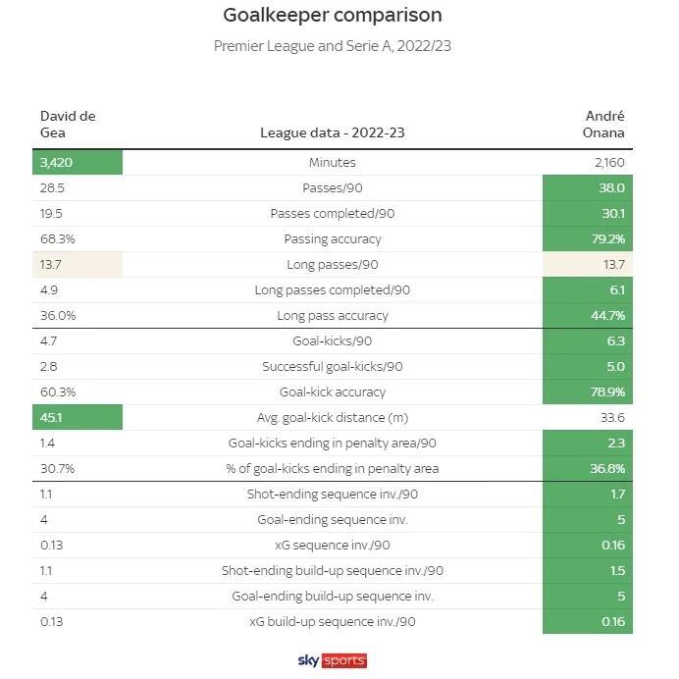The width and height of the screenshot is (679, 679).
Task: Click De Gea's 68.3% passing accuracy value
Action: click(x=58, y=239)
